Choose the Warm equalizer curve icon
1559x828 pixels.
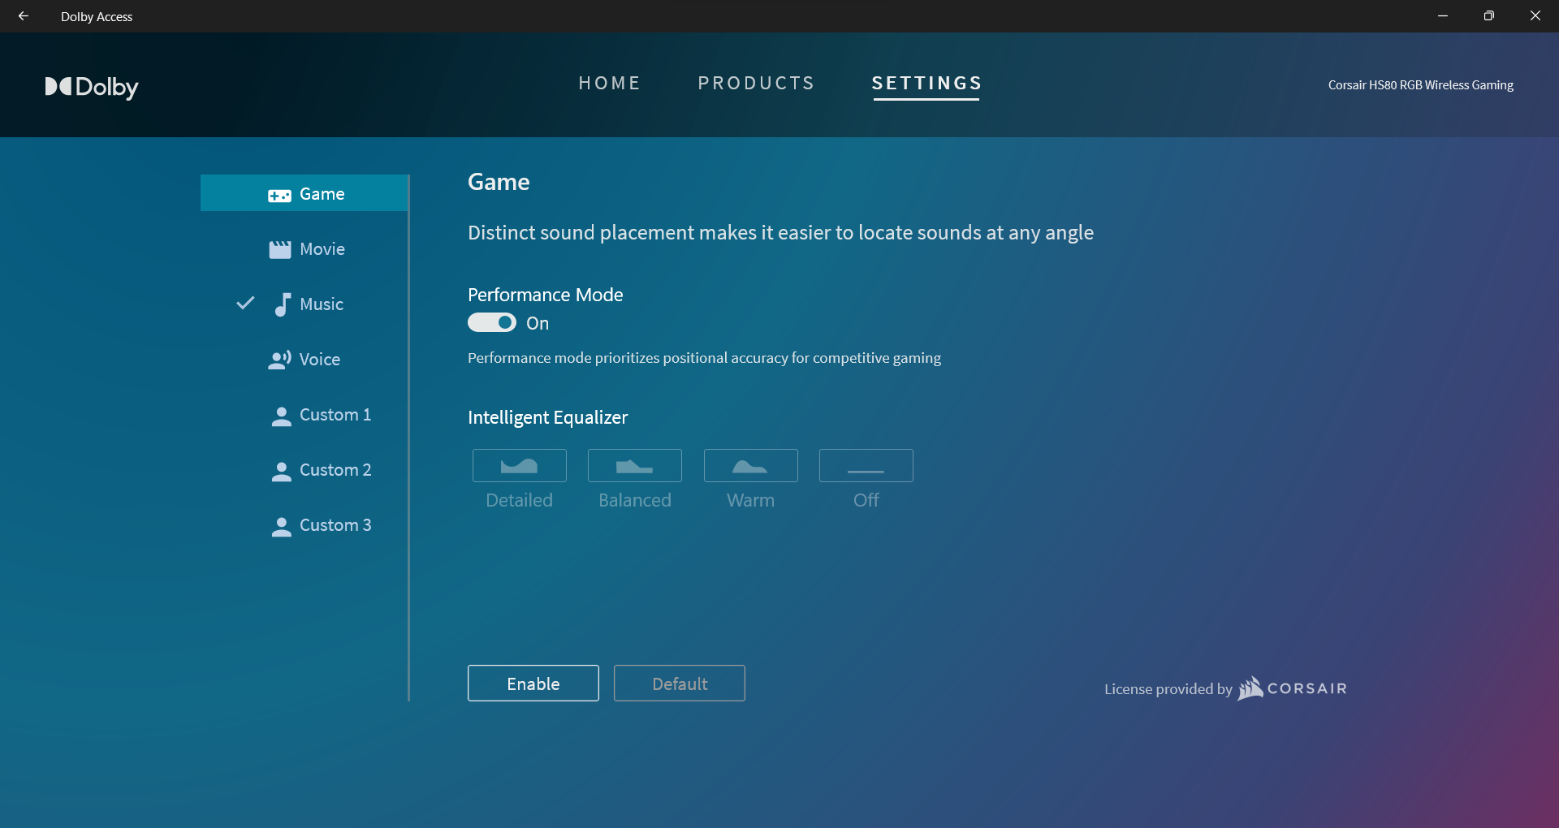point(751,466)
